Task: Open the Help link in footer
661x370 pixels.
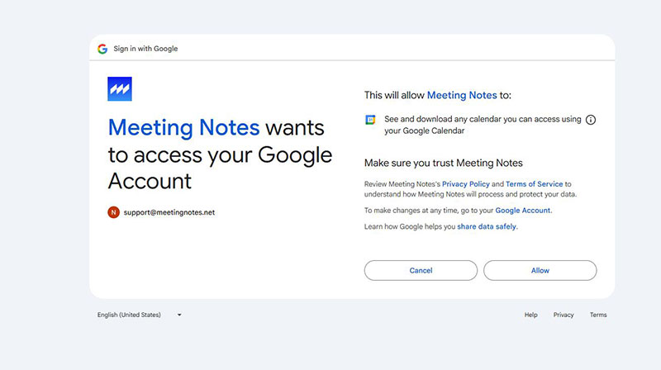Action: pyautogui.click(x=530, y=315)
